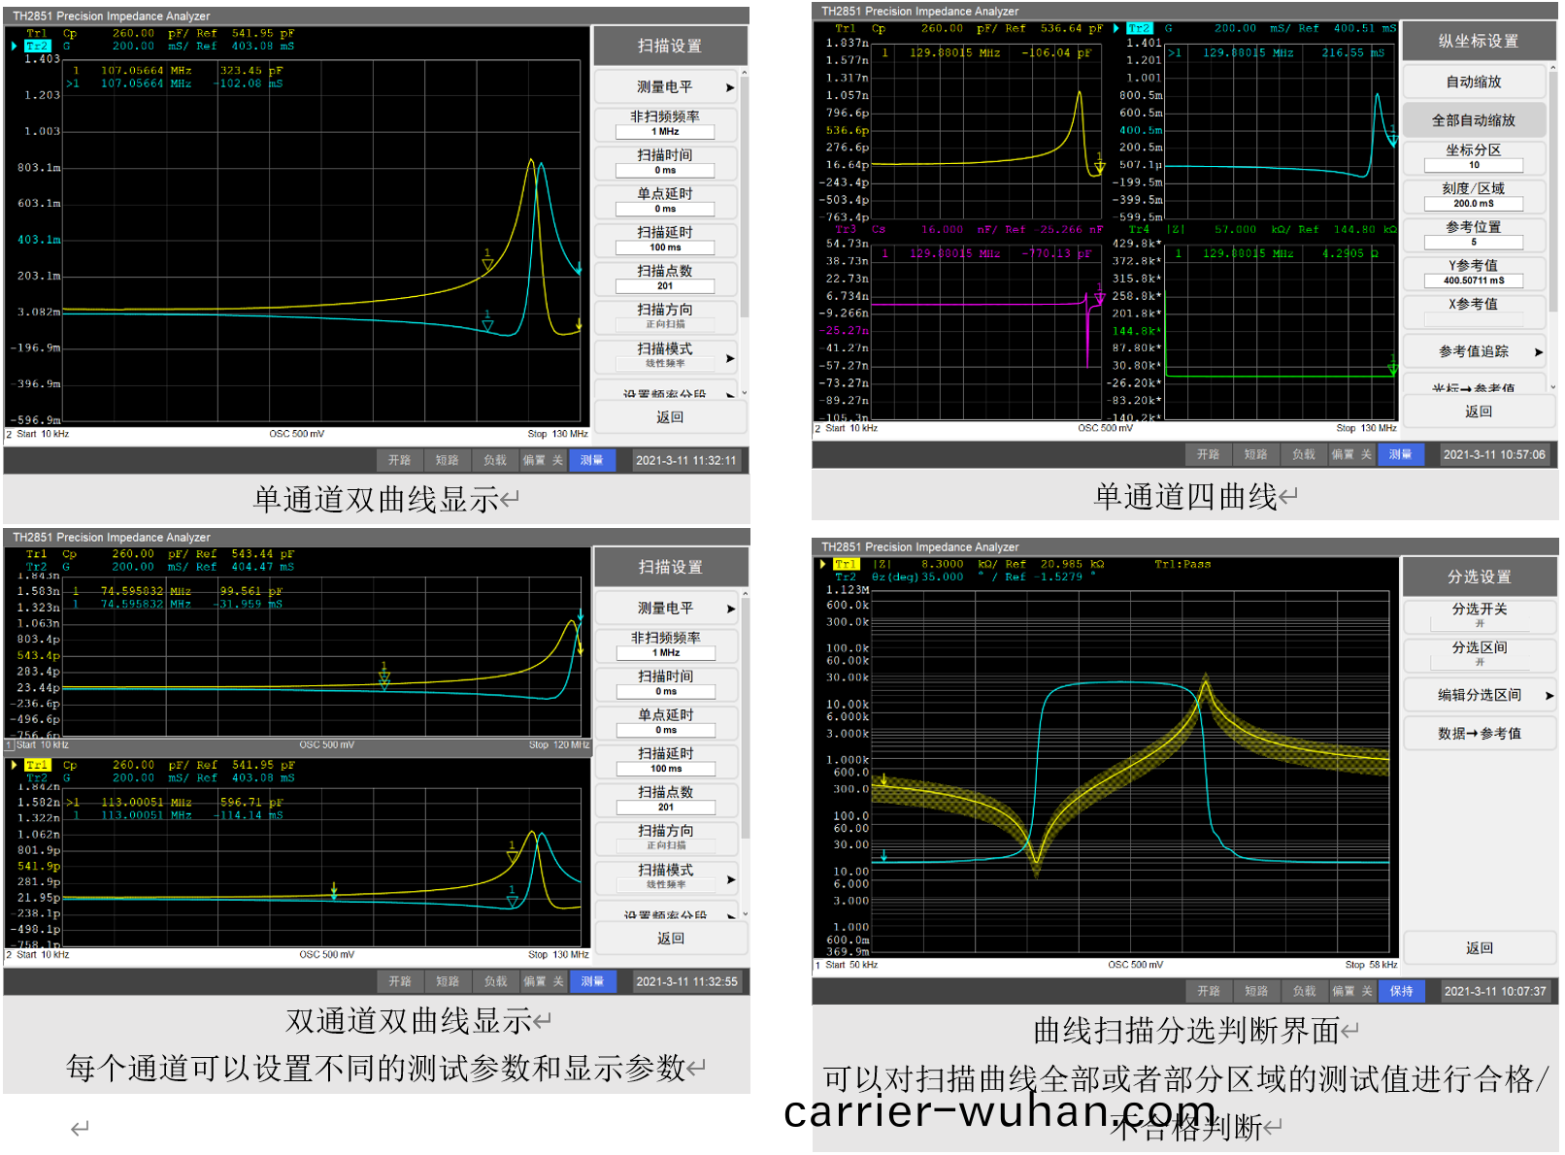Open 扫描模式 options in the dual-channel screen
Viewport: 1565px width, 1155px height.
click(x=730, y=879)
